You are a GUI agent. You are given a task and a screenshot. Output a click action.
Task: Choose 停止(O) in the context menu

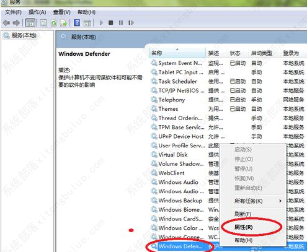[x=244, y=159]
